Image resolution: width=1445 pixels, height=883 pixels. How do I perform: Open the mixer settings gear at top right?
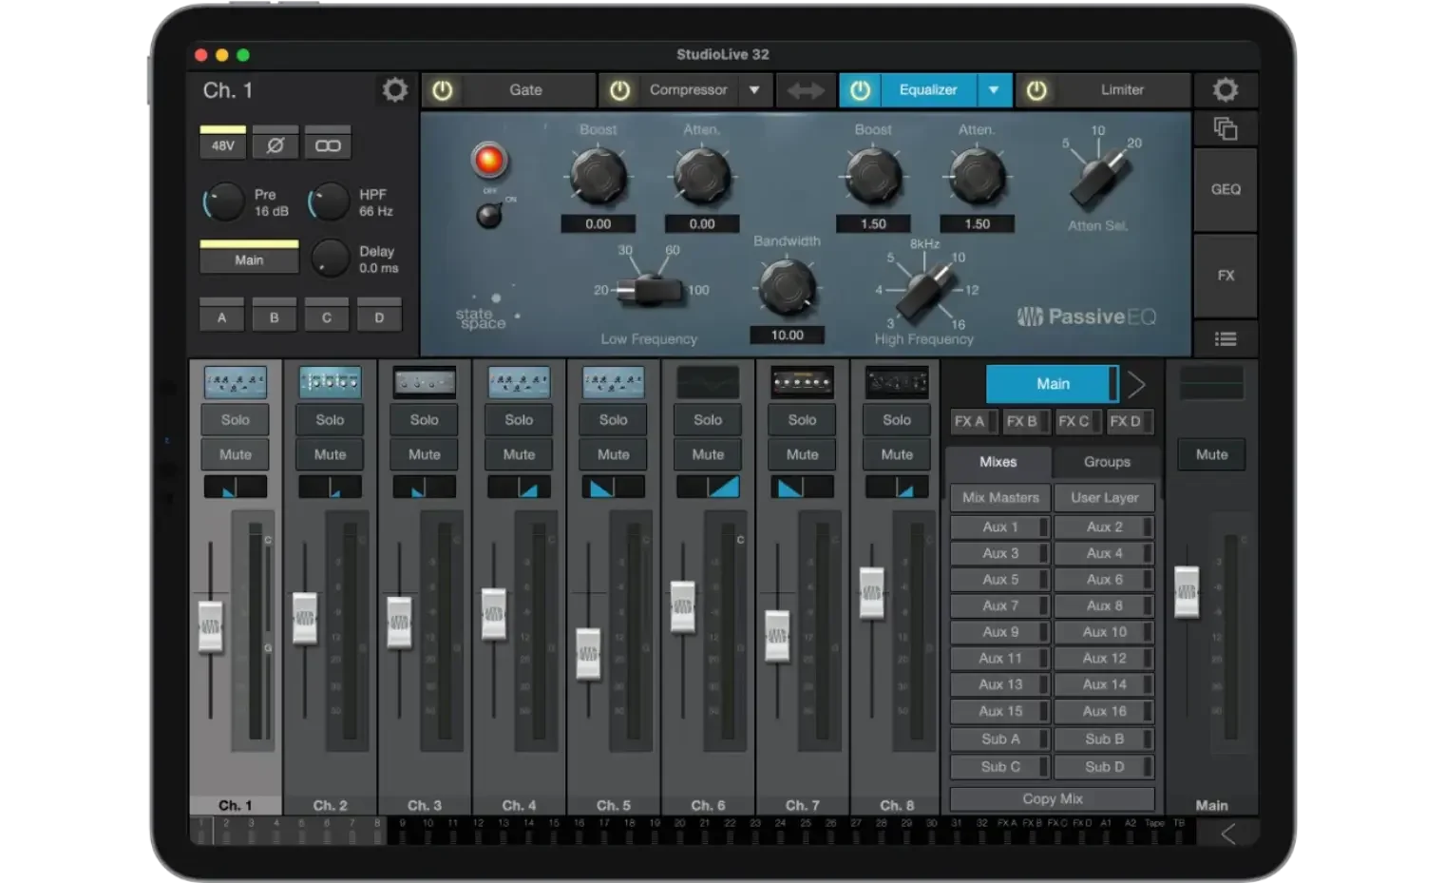point(1225,90)
